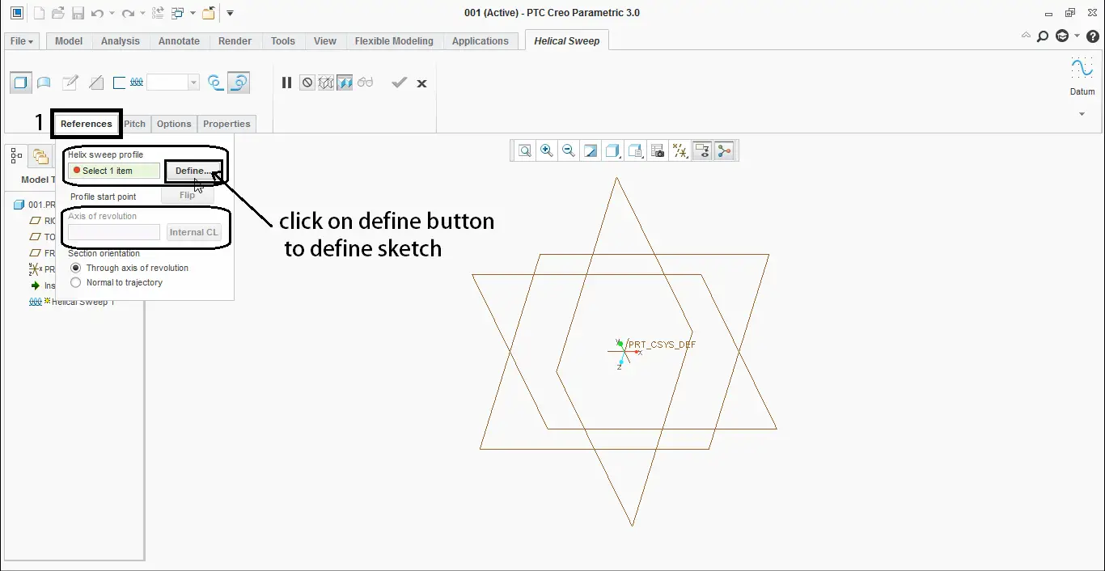Toggle the right-handed rule helix button
Screen dimensions: 1105x571
[238, 82]
